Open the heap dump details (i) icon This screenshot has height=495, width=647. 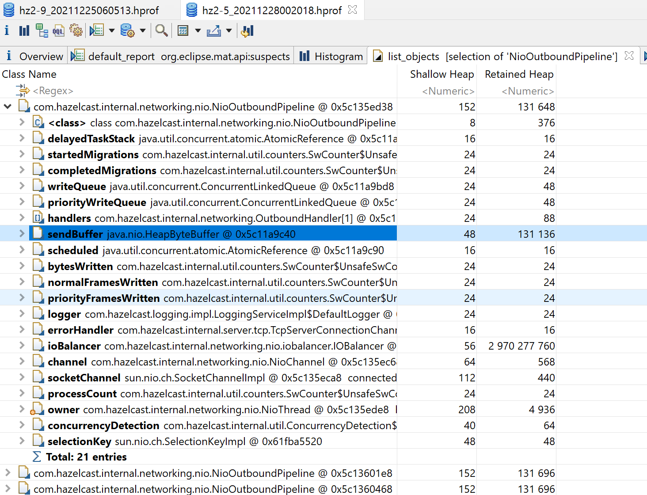7,30
